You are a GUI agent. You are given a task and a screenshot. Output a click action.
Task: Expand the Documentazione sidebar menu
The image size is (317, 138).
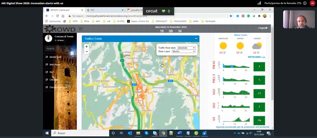pos(60,87)
